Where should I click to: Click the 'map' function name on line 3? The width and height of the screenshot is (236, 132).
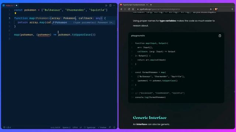[32, 18]
